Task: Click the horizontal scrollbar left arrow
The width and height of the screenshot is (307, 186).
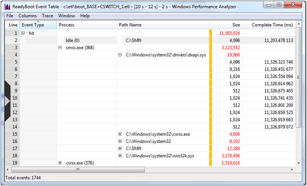Action: [8, 170]
